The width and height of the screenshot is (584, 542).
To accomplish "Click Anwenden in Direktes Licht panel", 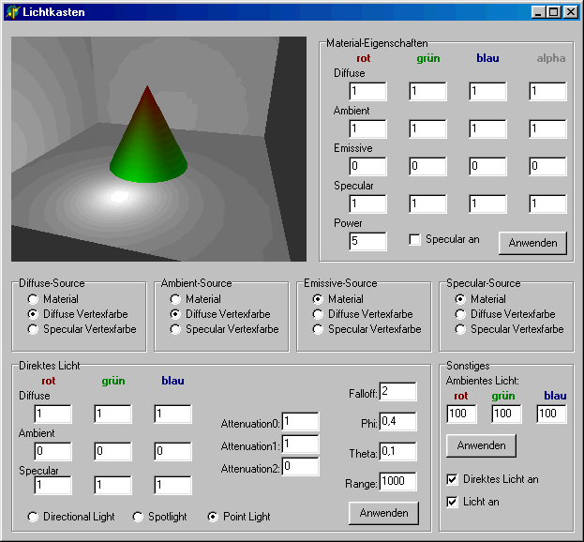I will click(383, 513).
